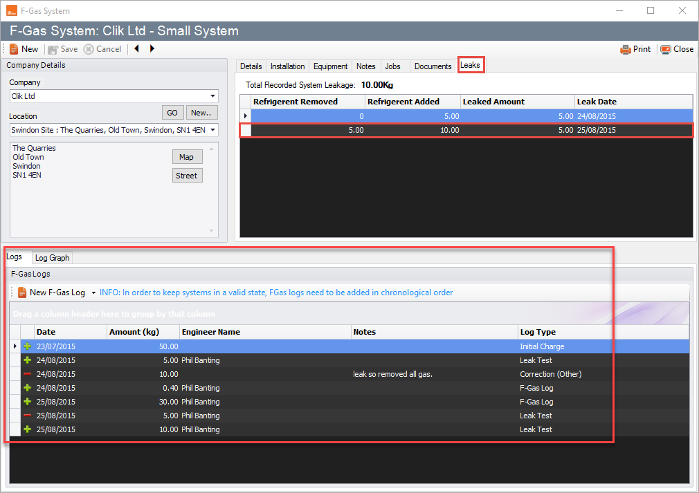This screenshot has height=493, width=699.
Task: Sort by Leaked Amount column header
Action: point(517,102)
